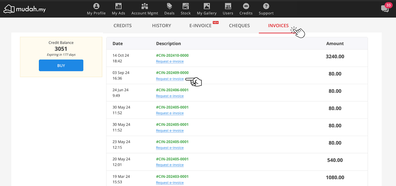Select the CHEQUES tab
The height and width of the screenshot is (186, 396).
pyautogui.click(x=239, y=25)
